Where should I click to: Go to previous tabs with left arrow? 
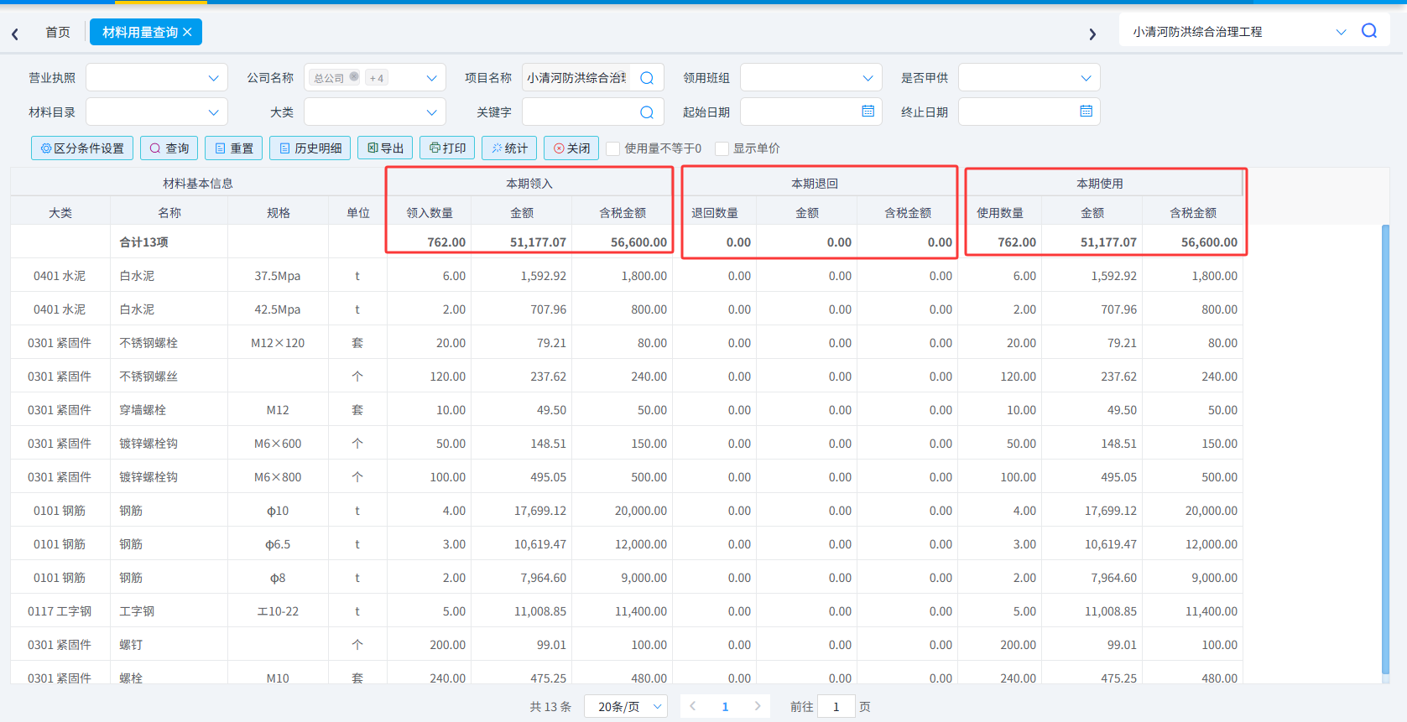coord(15,34)
